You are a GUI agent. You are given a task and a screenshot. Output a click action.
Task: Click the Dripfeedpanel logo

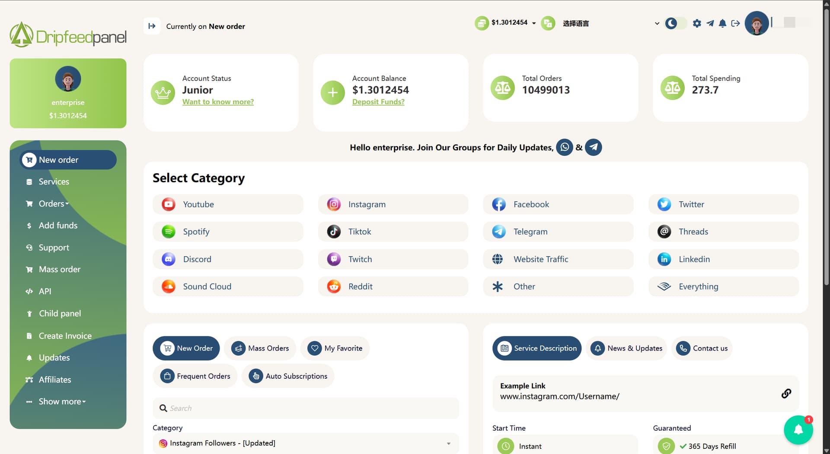pyautogui.click(x=68, y=35)
